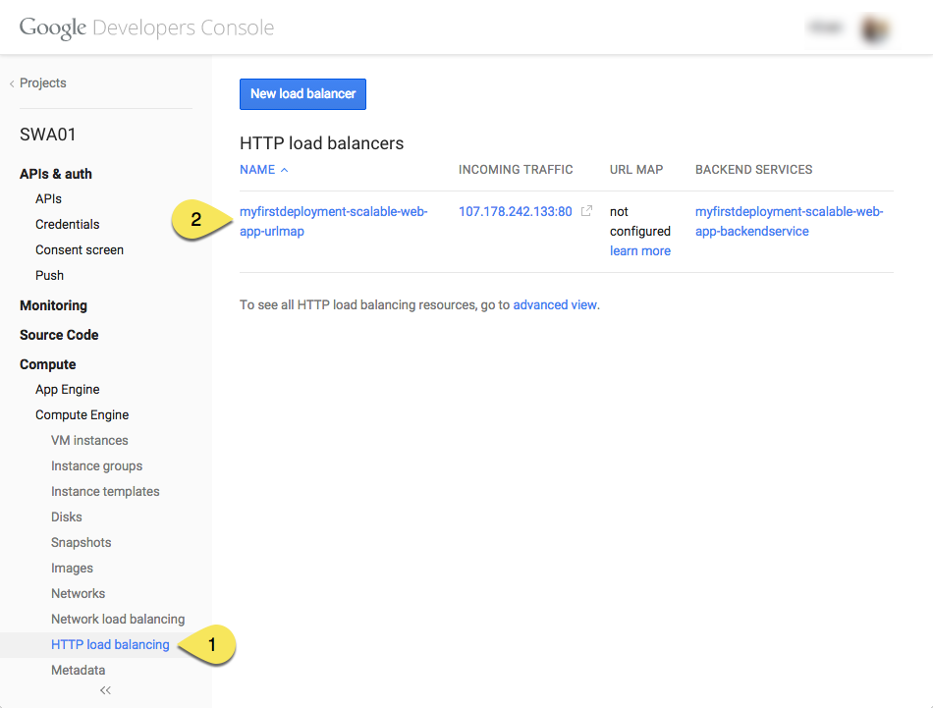Open Consent screen in the sidebar
Screen dimensions: 933x708
80,249
